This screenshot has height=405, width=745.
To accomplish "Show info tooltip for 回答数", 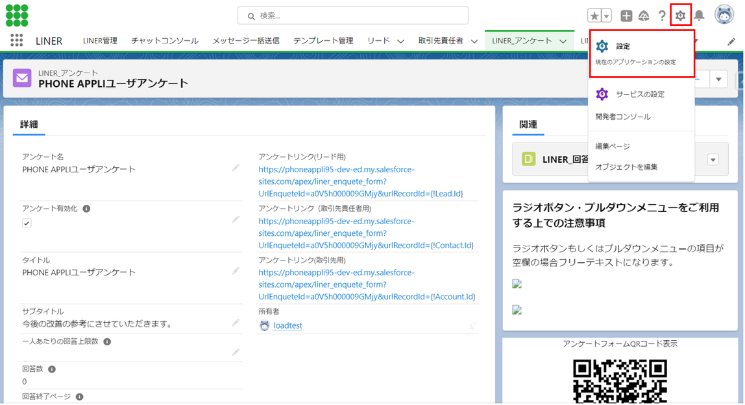I will (x=52, y=369).
